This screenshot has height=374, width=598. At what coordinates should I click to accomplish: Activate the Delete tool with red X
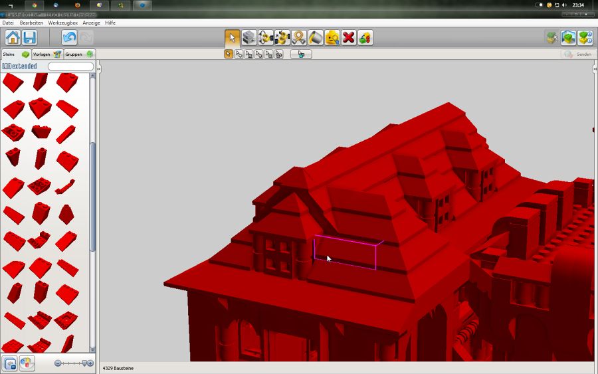click(x=348, y=38)
